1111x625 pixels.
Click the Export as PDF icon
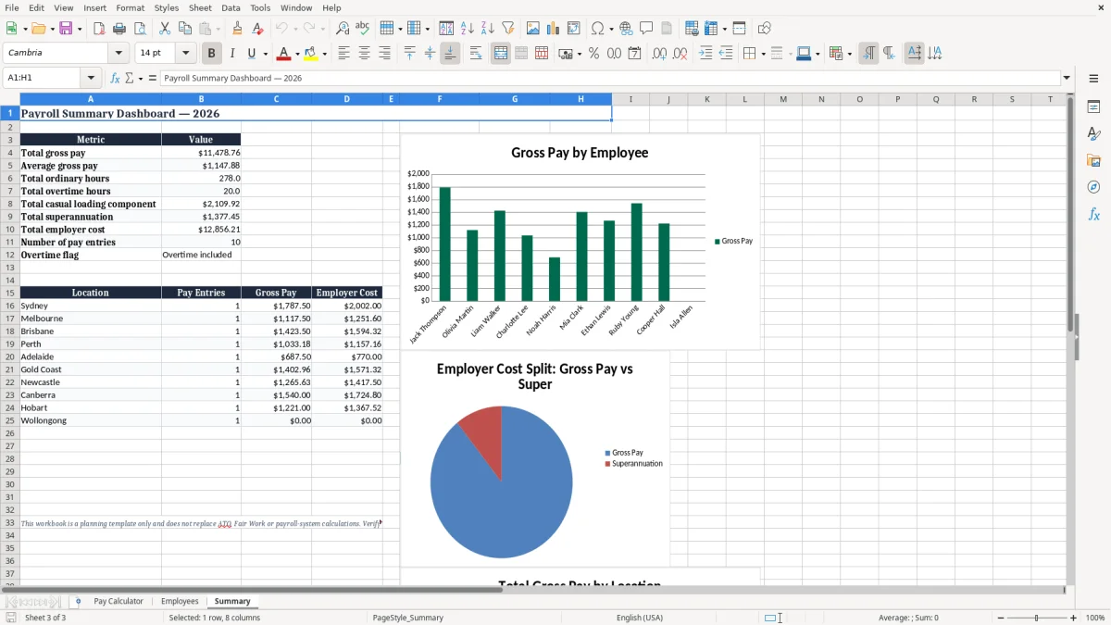[x=99, y=29]
